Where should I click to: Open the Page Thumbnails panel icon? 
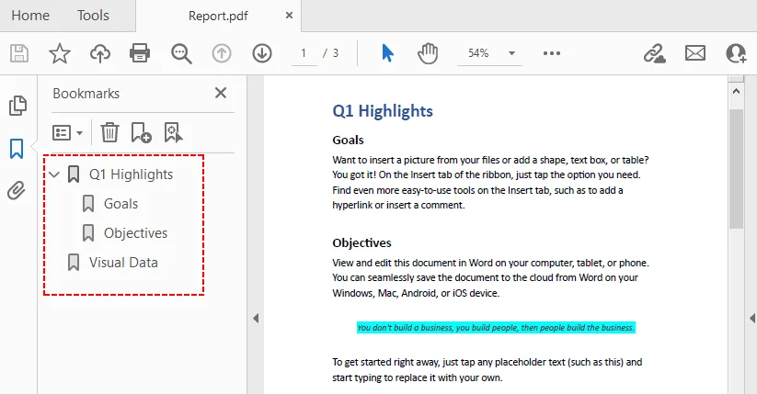(17, 106)
